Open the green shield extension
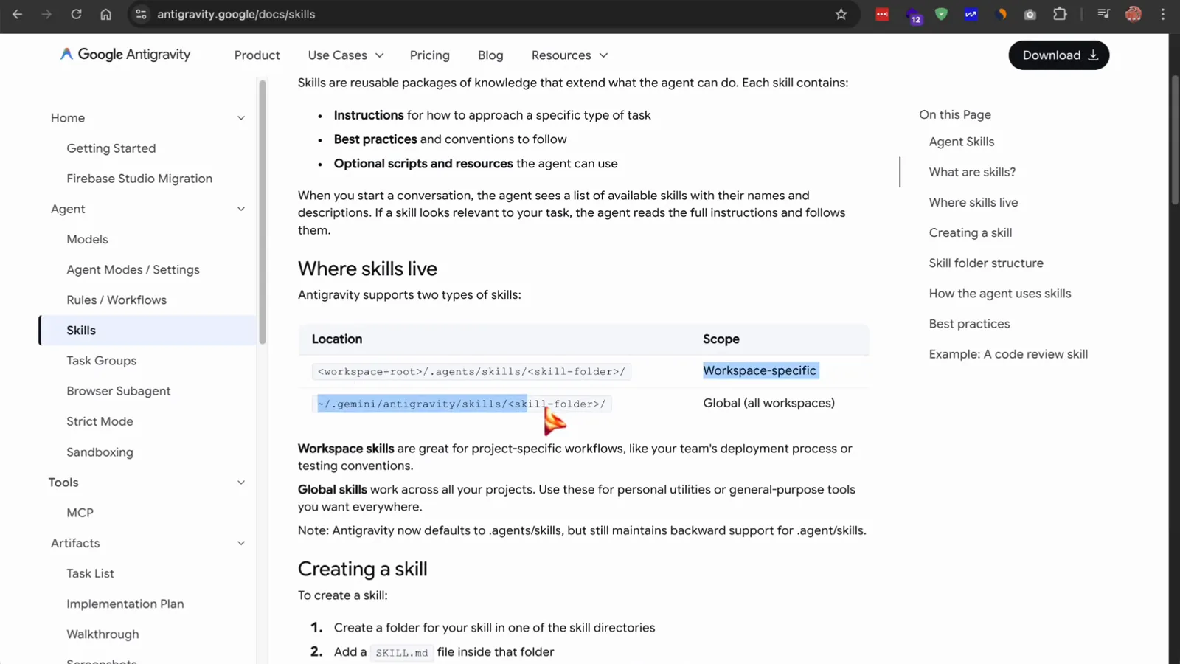 pos(941,14)
